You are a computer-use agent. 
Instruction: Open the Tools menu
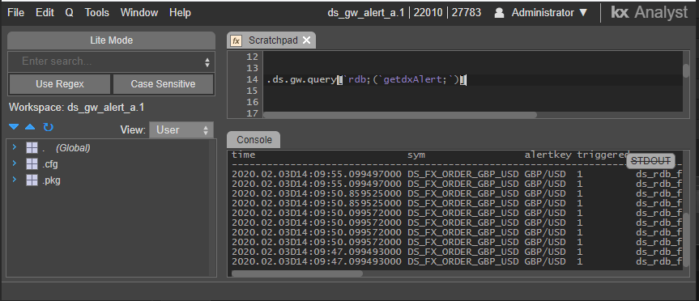pos(96,13)
